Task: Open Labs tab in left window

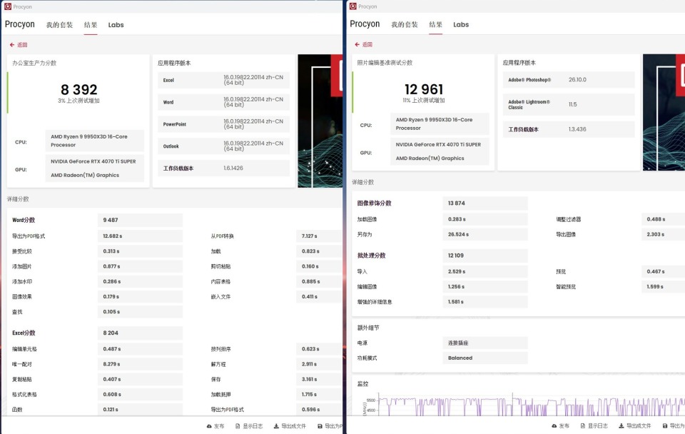Action: [116, 25]
